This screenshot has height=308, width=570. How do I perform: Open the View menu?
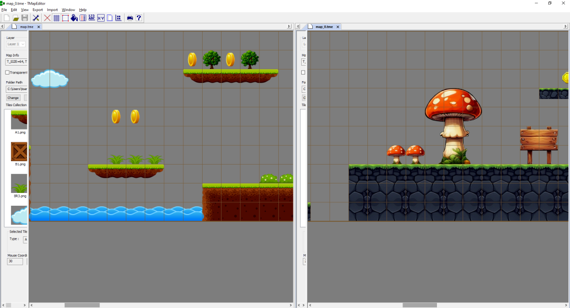[24, 10]
